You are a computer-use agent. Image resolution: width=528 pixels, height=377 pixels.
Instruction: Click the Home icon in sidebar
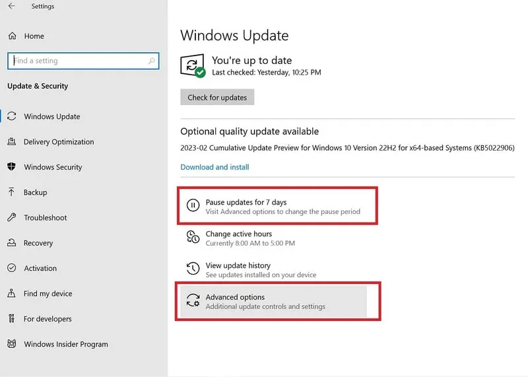pyautogui.click(x=11, y=36)
